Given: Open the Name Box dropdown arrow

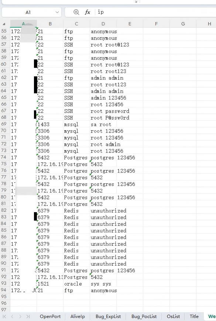Looking at the screenshot, I should tap(57, 12).
